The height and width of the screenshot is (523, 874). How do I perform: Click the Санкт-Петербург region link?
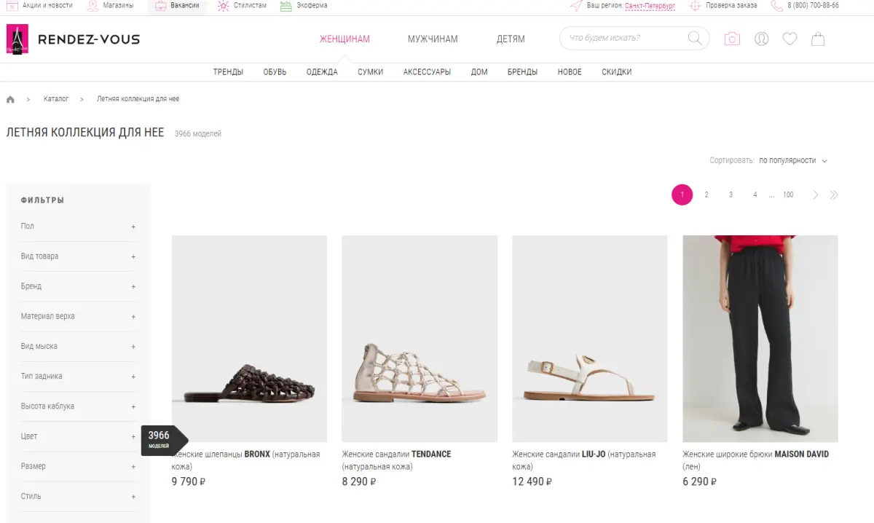(650, 6)
